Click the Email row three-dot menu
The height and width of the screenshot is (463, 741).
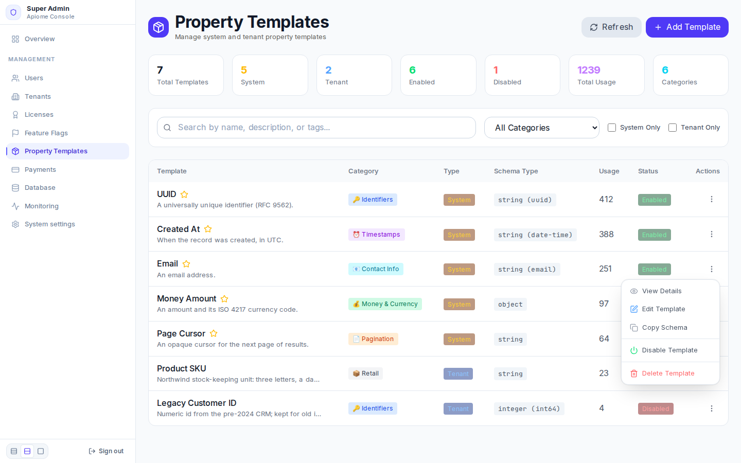712,269
